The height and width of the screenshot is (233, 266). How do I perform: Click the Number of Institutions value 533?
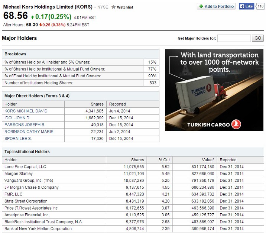pos(153,83)
